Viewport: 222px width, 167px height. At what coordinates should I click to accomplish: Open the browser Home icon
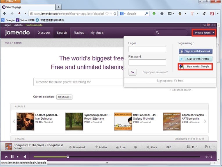coord(162,14)
